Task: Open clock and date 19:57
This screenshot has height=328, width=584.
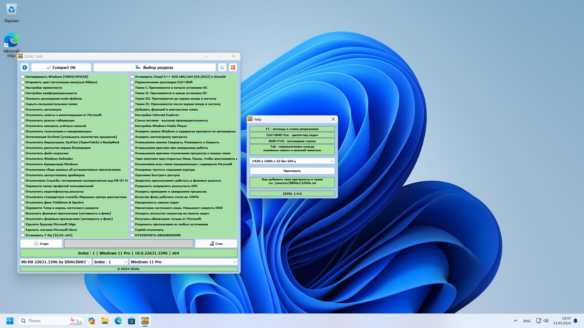Action: click(x=562, y=321)
